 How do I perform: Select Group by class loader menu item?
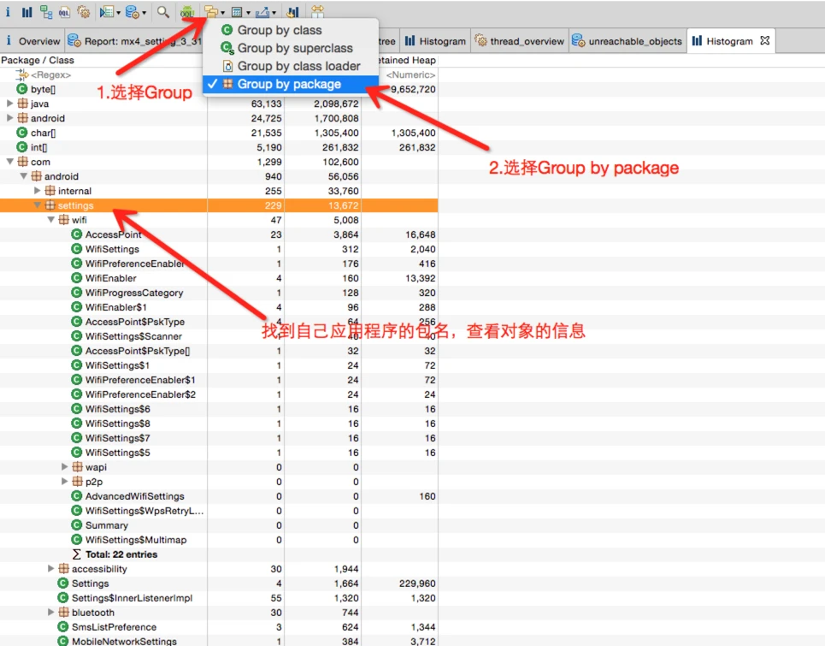298,66
